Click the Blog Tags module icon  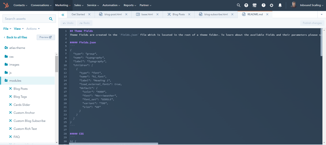point(10,97)
